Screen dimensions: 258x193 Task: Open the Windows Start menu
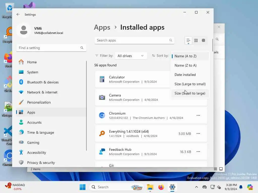(x=82, y=187)
